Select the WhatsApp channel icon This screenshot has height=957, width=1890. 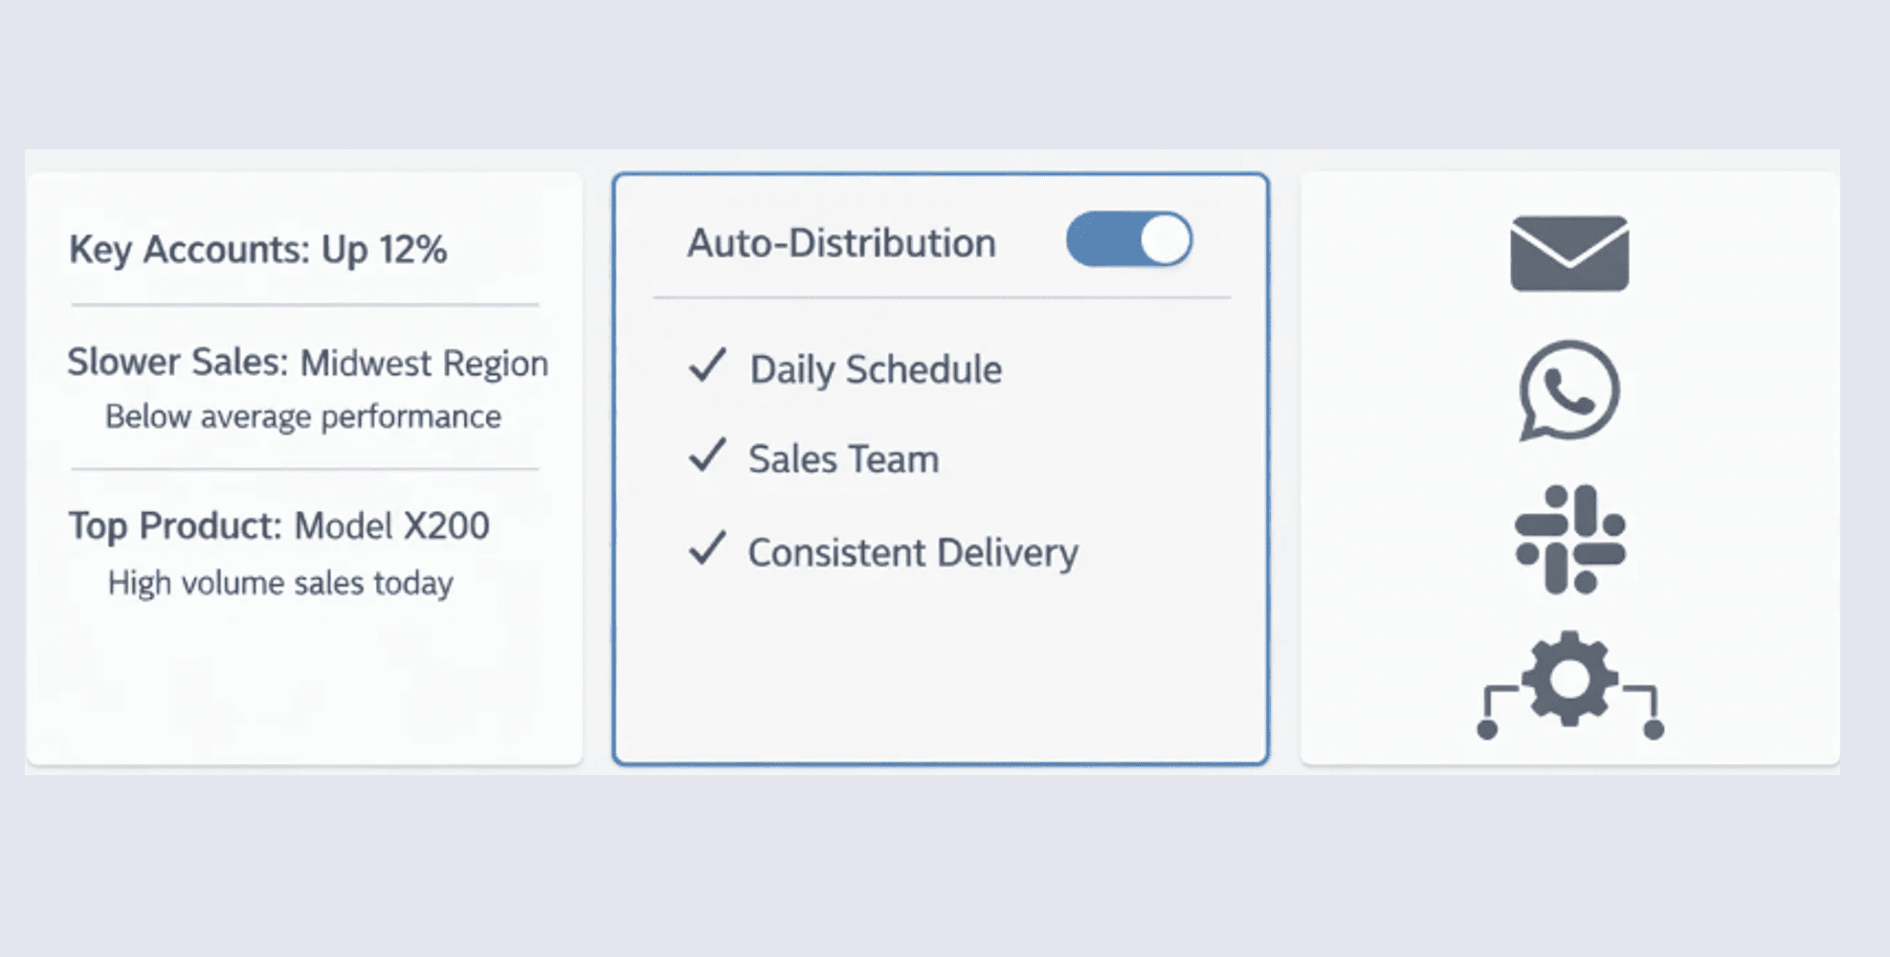pos(1568,390)
